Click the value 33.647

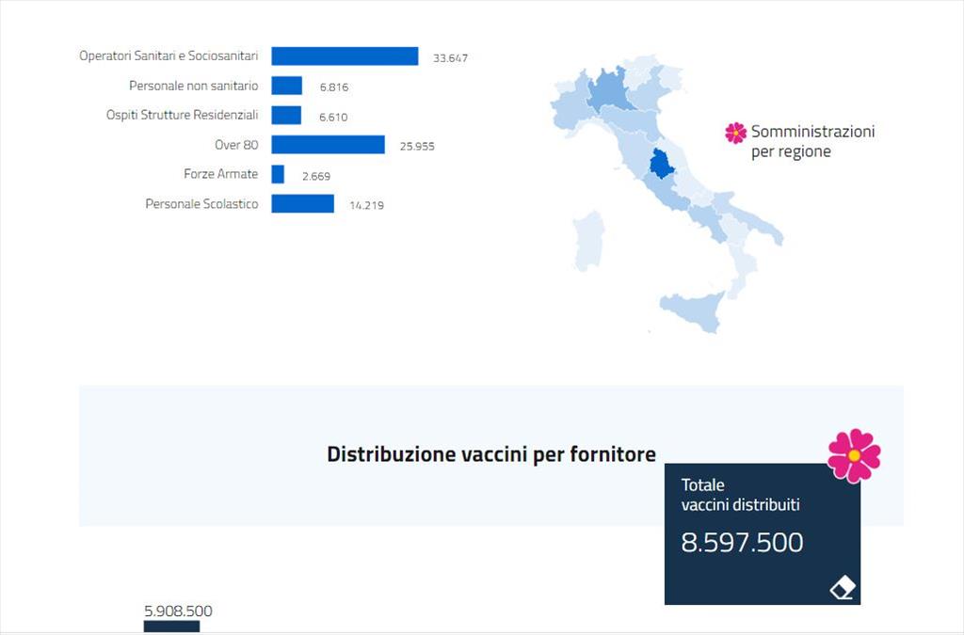450,58
